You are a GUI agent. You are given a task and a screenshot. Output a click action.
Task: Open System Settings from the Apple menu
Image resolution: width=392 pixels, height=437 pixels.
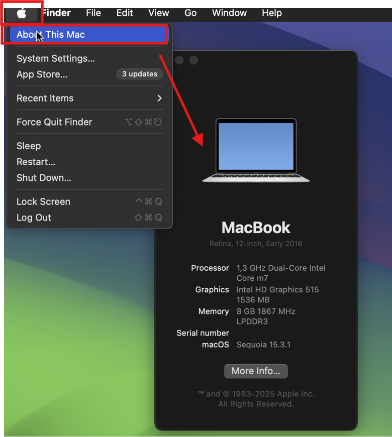[x=55, y=58]
